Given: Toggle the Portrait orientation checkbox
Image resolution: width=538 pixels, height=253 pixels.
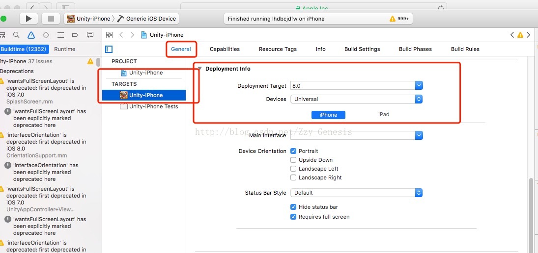Looking at the screenshot, I should (293, 151).
